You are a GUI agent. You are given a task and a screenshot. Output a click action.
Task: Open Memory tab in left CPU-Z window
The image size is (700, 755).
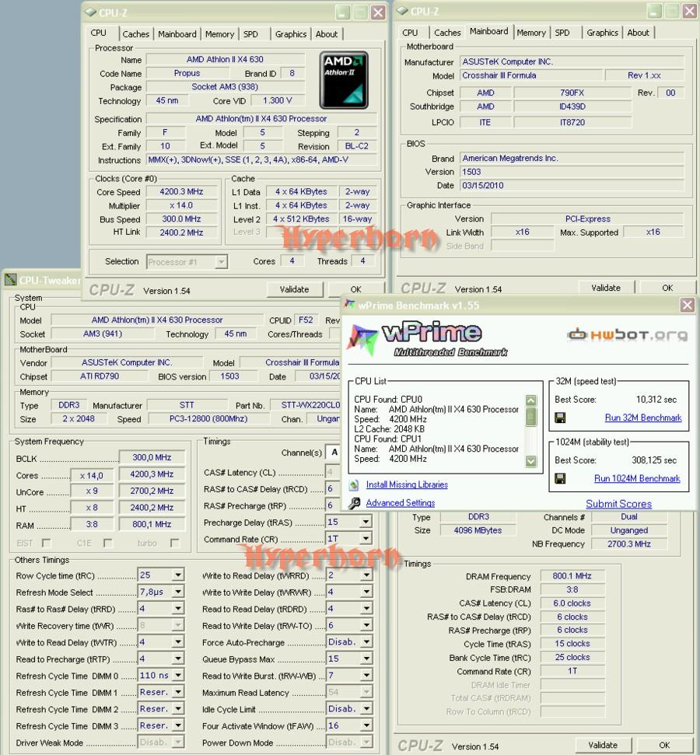click(219, 34)
